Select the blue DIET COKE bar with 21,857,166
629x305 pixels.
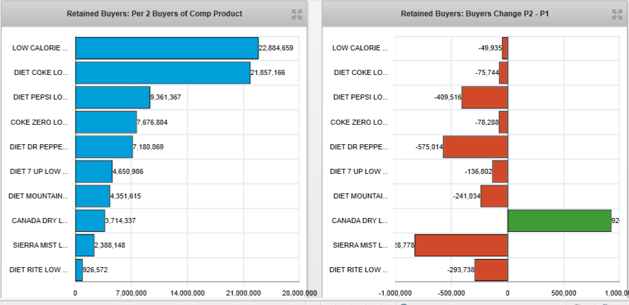(163, 72)
